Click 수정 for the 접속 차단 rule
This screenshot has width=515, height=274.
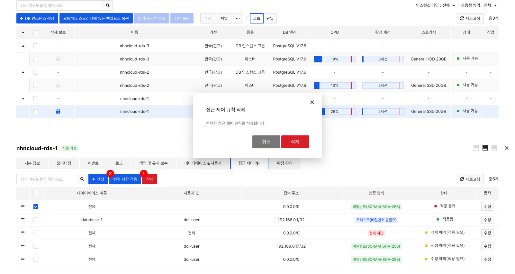[487, 233]
